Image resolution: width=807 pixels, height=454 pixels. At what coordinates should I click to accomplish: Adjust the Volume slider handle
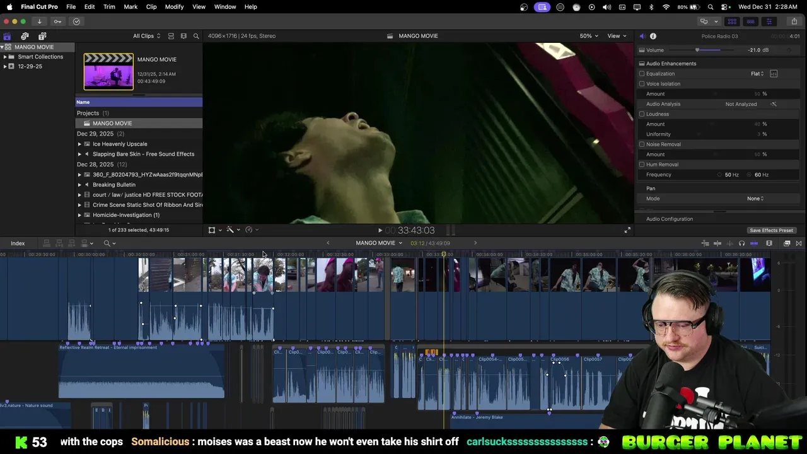(x=697, y=50)
